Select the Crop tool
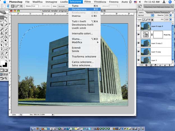Viewport: 175px width, 131px height. coord(2,25)
